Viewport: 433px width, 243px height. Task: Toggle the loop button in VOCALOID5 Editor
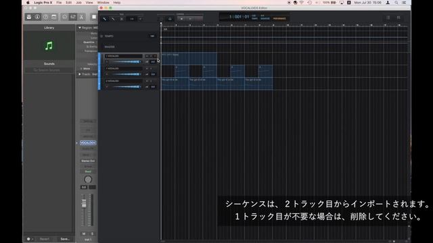coord(162,19)
